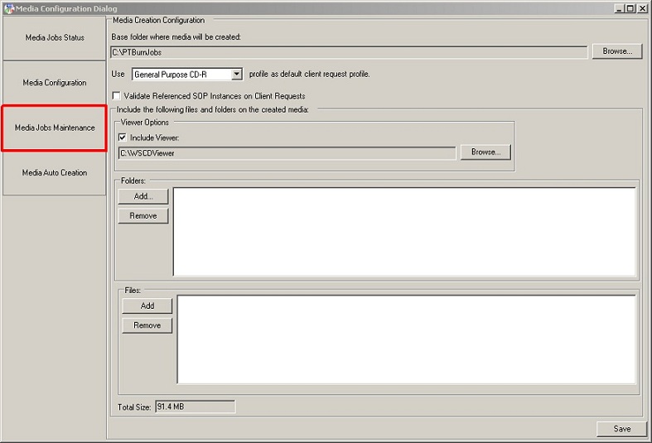Screen dimensions: 652x443
Task: Click the base folder path field
Action: pyautogui.click(x=349, y=52)
